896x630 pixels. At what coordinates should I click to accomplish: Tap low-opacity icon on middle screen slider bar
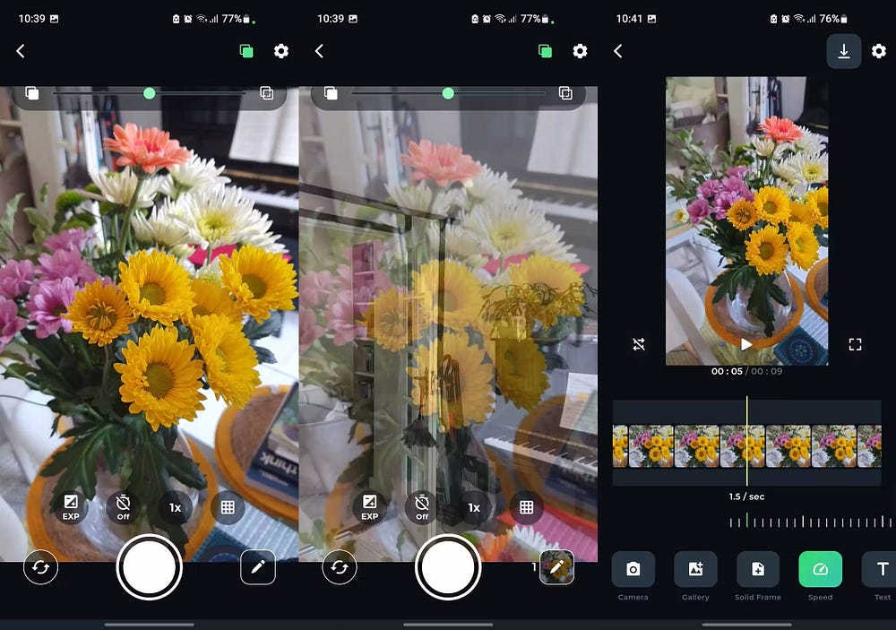(332, 93)
